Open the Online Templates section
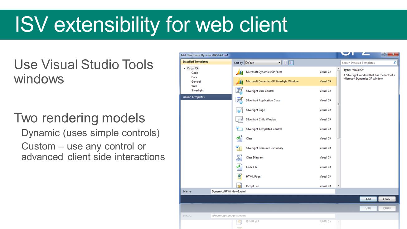Screen dimensions: 407x229 206,97
